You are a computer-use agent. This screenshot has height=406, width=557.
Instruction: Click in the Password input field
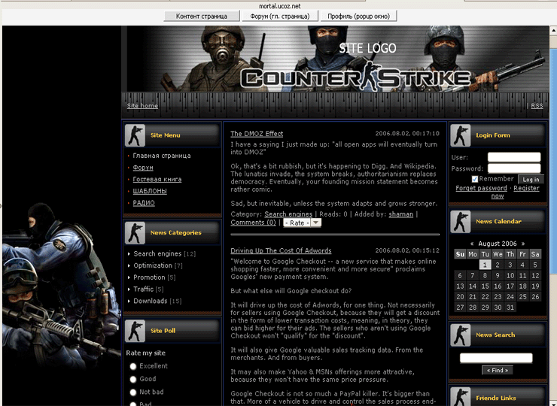coord(514,168)
